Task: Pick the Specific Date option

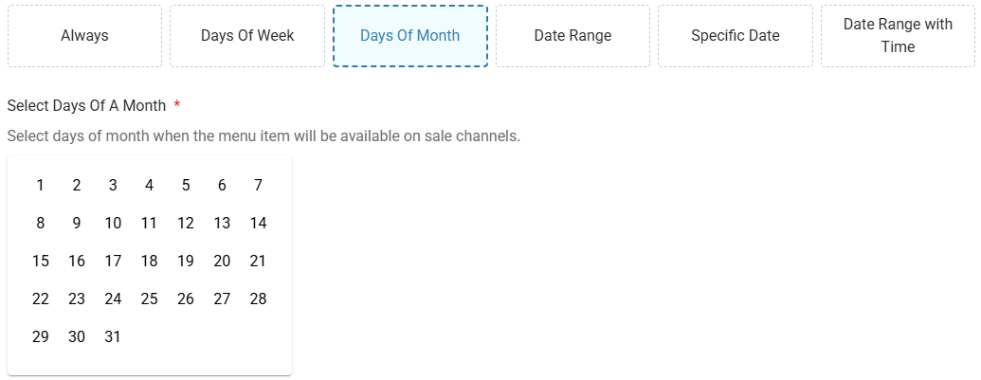Action: (x=736, y=36)
